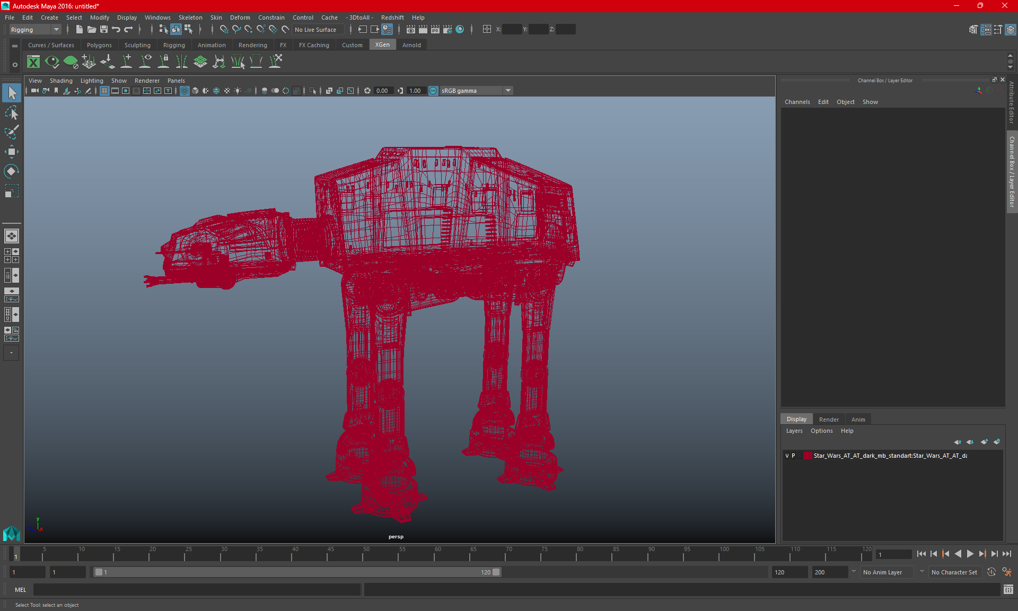Open the viewport Shading menu
The width and height of the screenshot is (1018, 611).
pyautogui.click(x=61, y=81)
